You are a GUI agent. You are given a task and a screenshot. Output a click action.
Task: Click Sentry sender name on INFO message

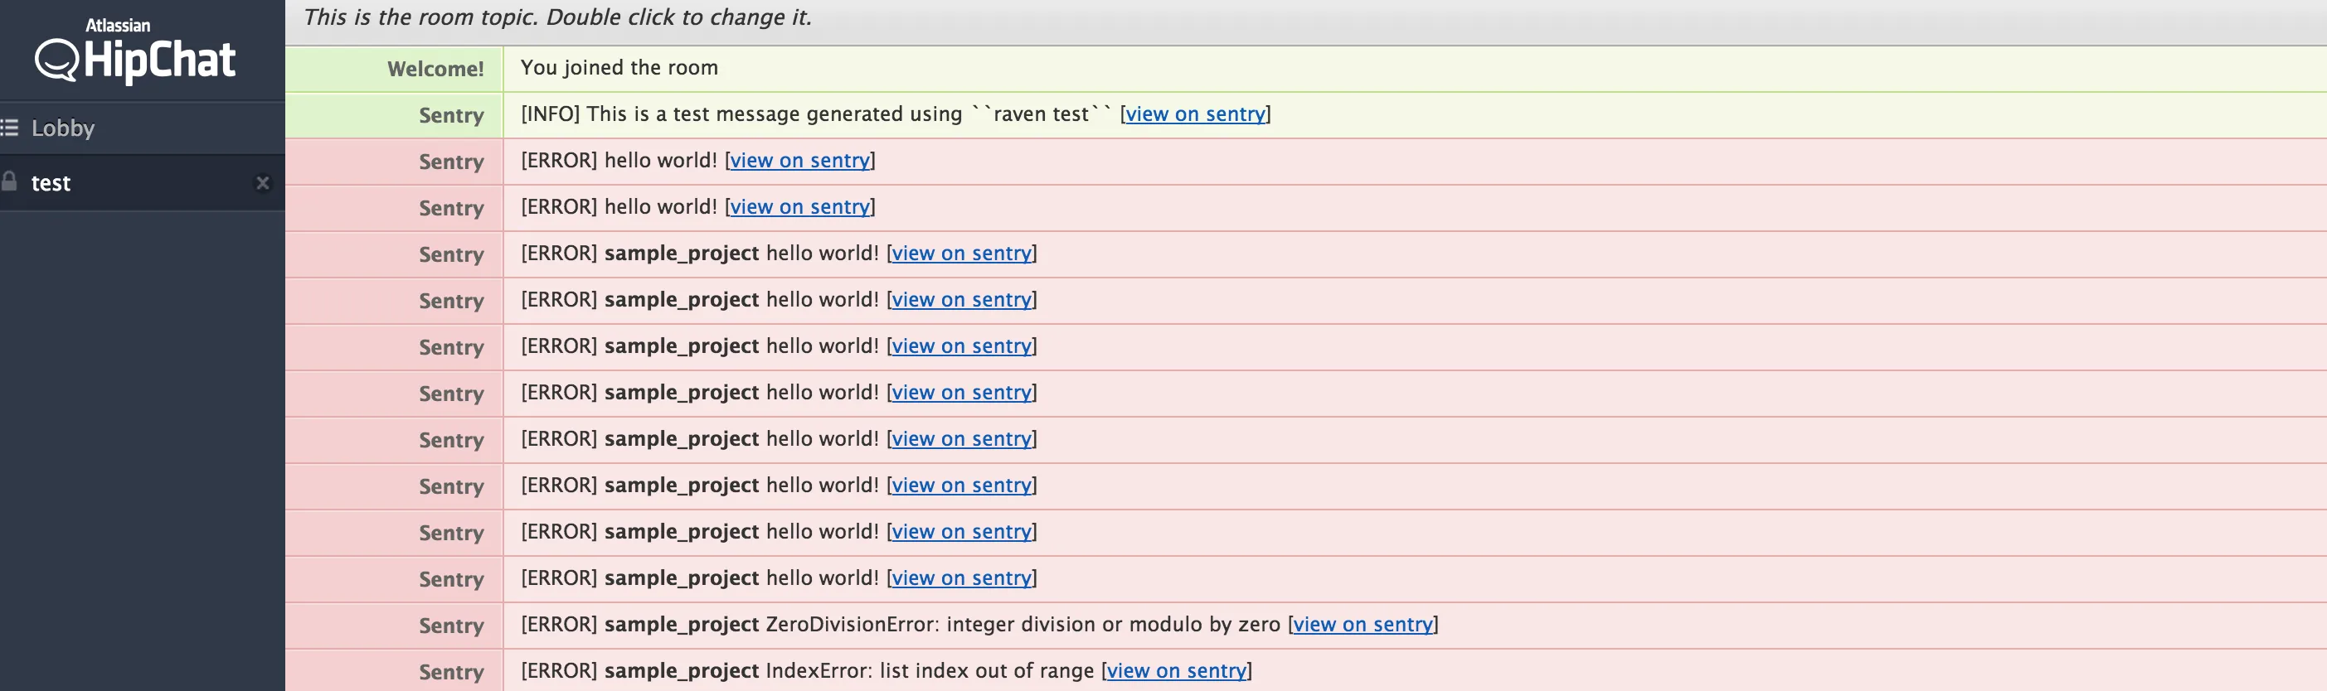point(451,115)
